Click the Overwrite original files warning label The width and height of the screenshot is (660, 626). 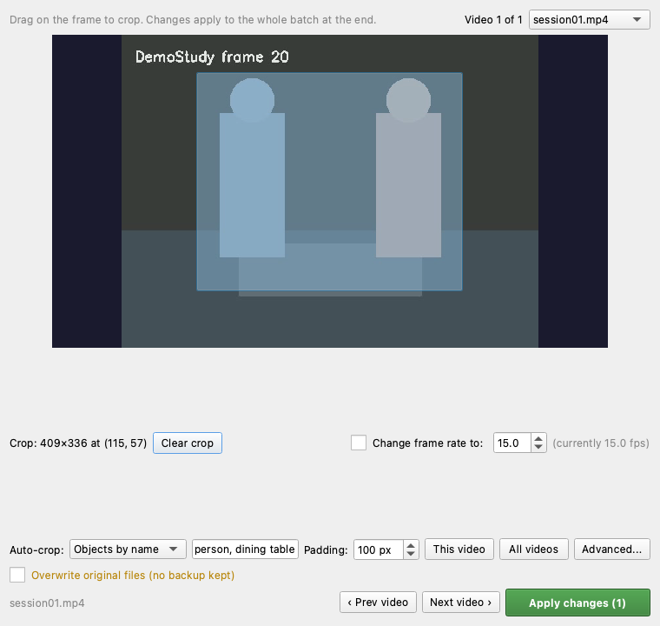[x=133, y=576]
